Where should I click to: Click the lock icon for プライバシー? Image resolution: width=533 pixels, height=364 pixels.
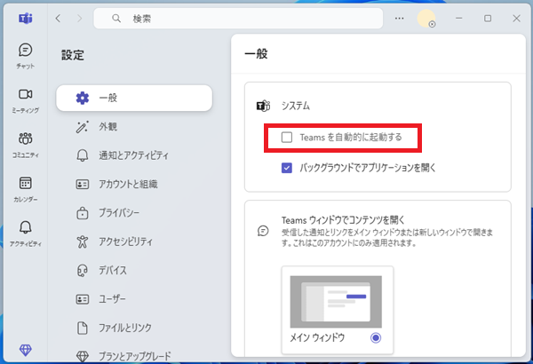tap(83, 213)
